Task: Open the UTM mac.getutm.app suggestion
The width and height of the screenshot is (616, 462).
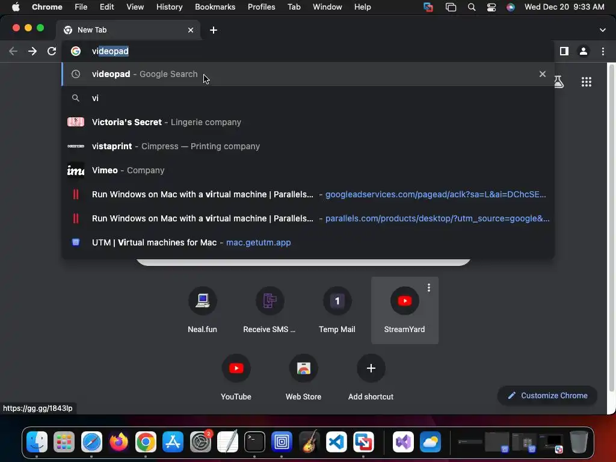Action: point(308,242)
